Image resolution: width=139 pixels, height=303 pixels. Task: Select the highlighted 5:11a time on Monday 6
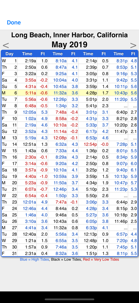[31, 93]
